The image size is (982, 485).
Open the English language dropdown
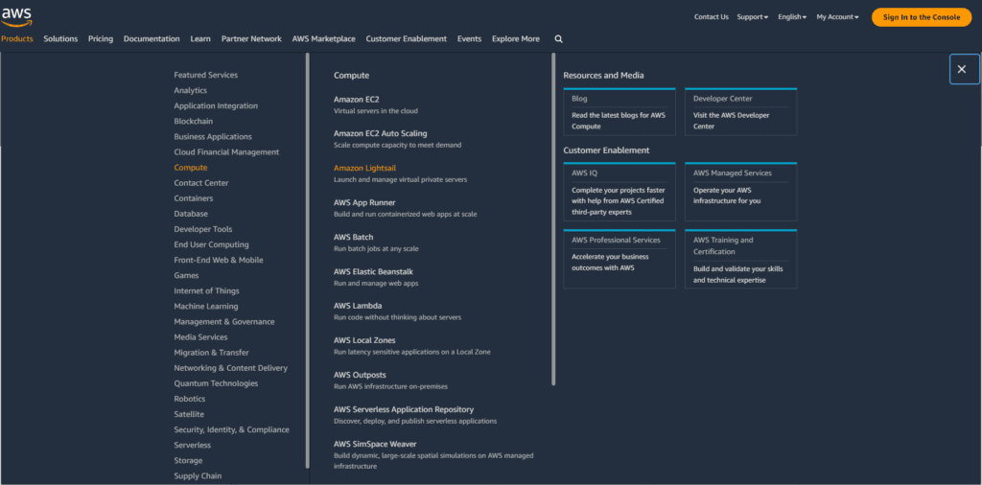coord(792,17)
